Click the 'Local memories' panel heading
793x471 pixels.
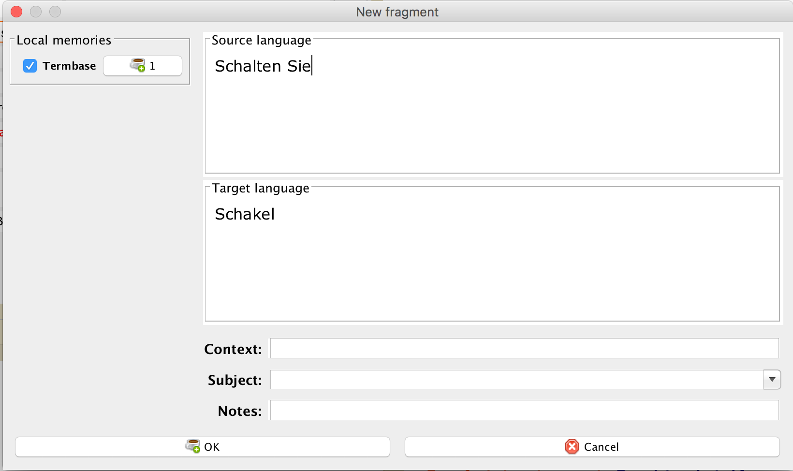64,40
